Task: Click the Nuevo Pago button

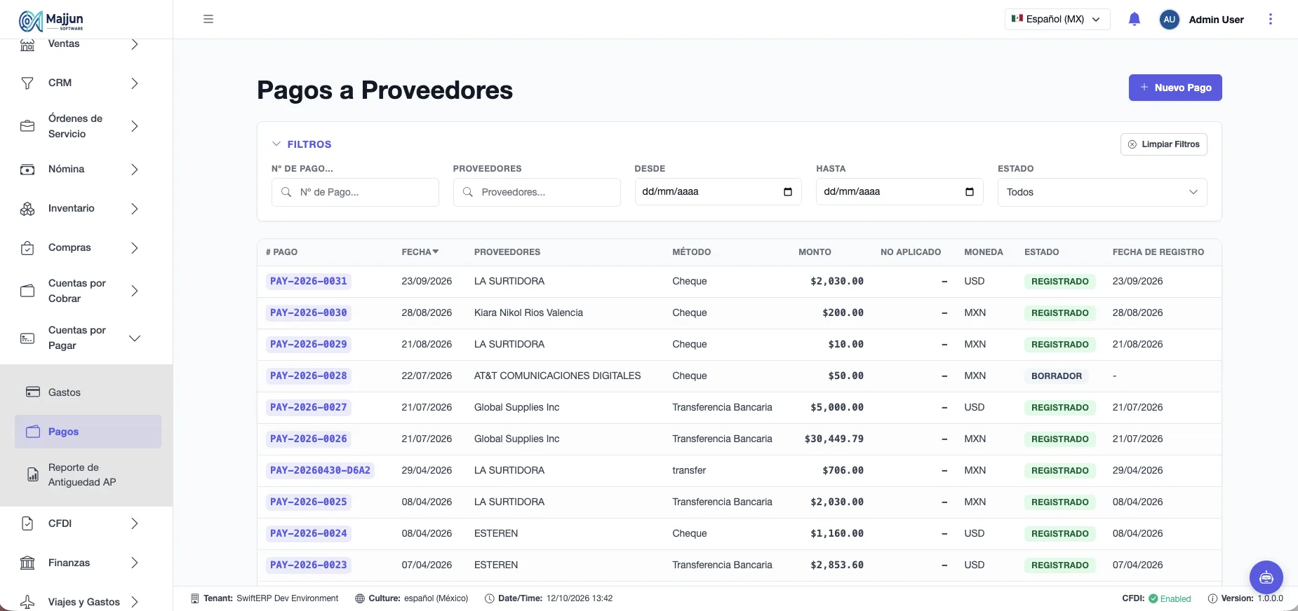Action: [x=1175, y=88]
